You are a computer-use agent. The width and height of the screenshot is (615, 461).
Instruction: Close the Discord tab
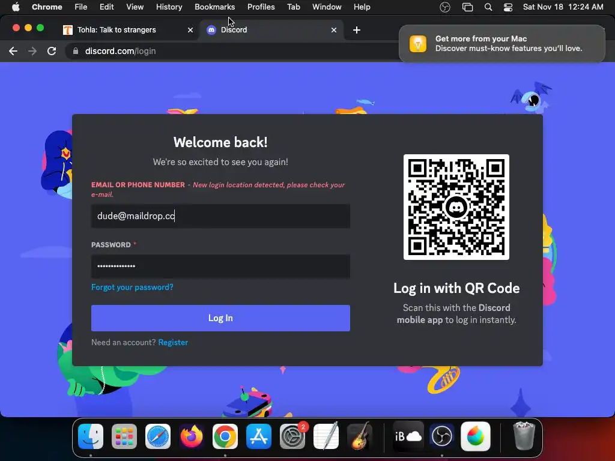pyautogui.click(x=334, y=30)
